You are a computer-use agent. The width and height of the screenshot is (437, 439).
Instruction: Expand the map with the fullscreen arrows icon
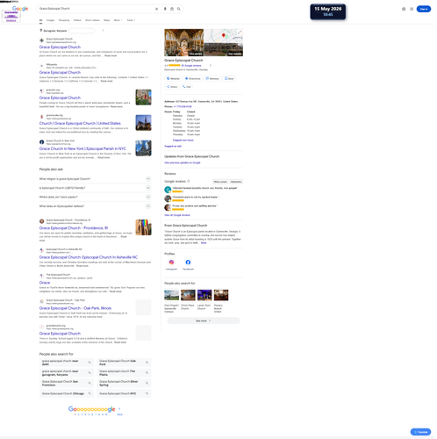[240, 32]
